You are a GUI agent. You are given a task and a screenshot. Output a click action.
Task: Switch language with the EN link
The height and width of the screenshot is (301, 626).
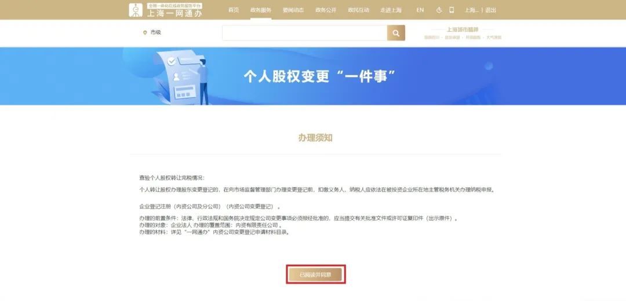click(x=420, y=10)
